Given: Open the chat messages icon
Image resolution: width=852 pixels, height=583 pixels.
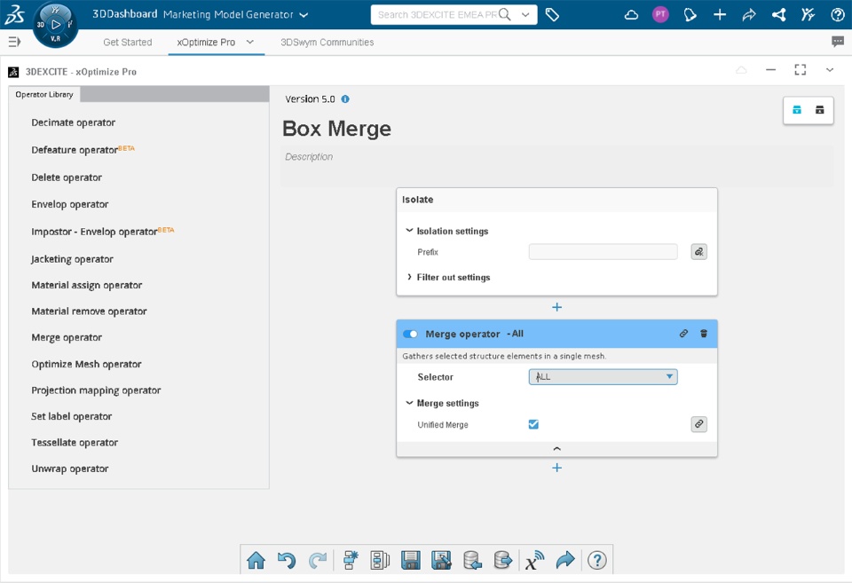Looking at the screenshot, I should pyautogui.click(x=837, y=42).
